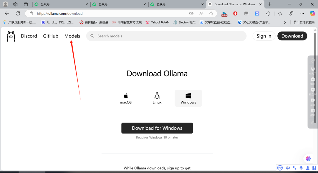The width and height of the screenshot is (318, 173).
Task: Click 录屏 screen recording tool
Action: click(x=313, y=102)
